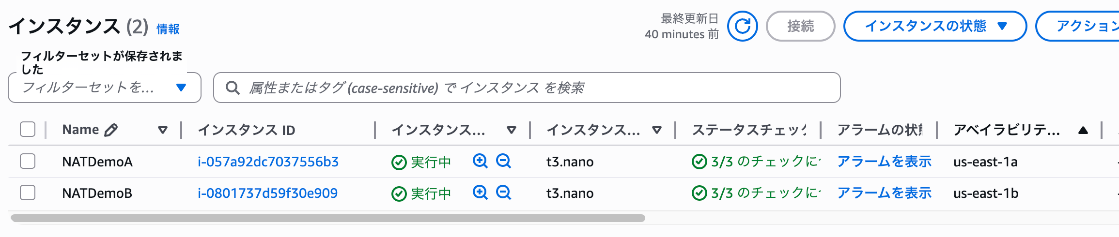Click the インスタンス ID column header
This screenshot has height=237, width=1119.
click(247, 130)
